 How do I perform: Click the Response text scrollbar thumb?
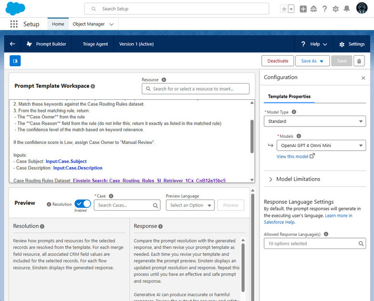click(x=243, y=267)
